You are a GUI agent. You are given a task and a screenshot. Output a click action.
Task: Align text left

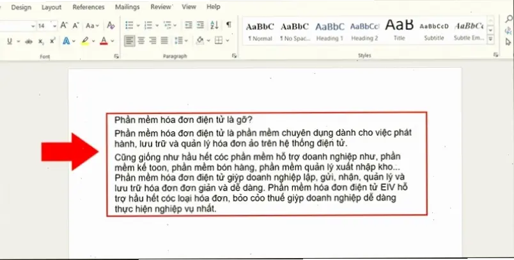pos(130,41)
